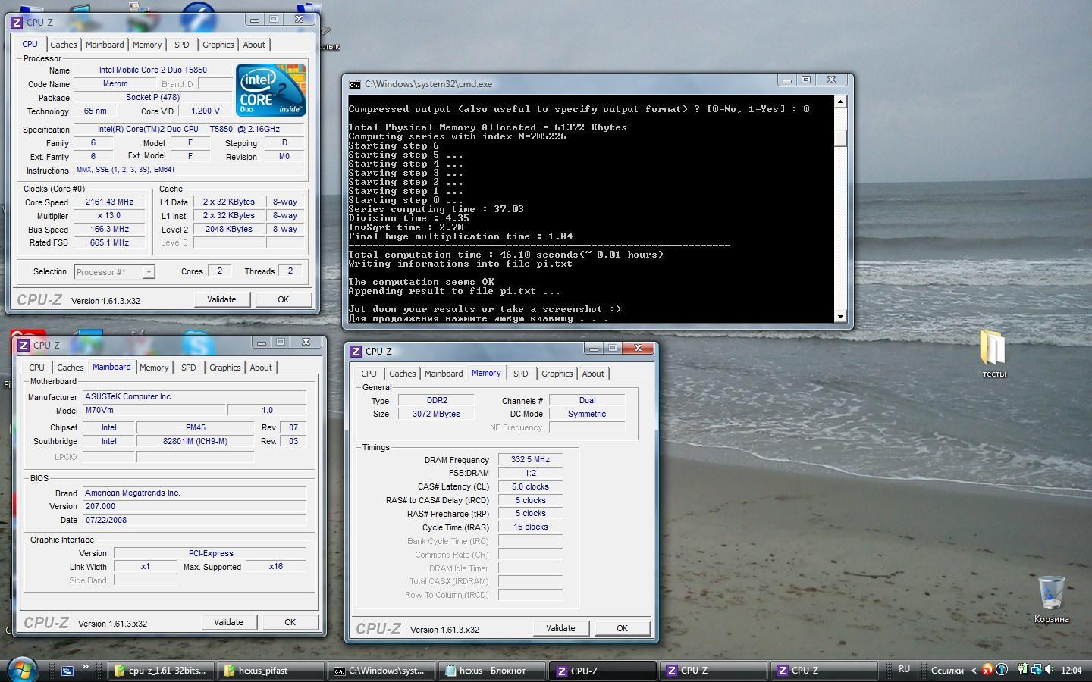Image resolution: width=1092 pixels, height=682 pixels.
Task: Open Memory tab in CPU window
Action: (x=147, y=45)
